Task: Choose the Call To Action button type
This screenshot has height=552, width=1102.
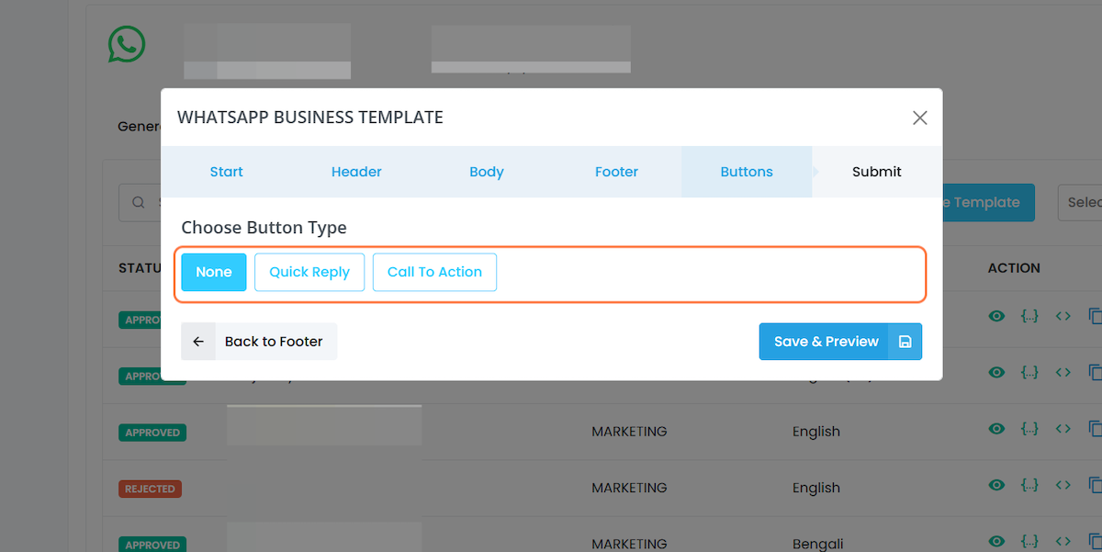Action: tap(434, 272)
